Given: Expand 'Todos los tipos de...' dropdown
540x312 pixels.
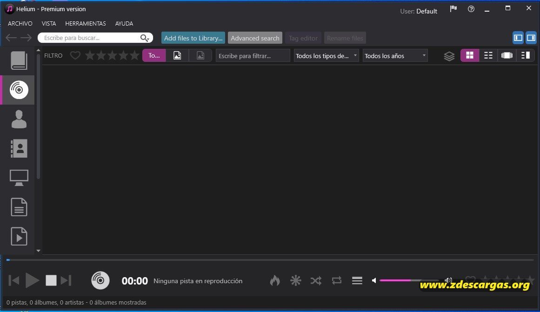Looking at the screenshot, I should pos(326,56).
